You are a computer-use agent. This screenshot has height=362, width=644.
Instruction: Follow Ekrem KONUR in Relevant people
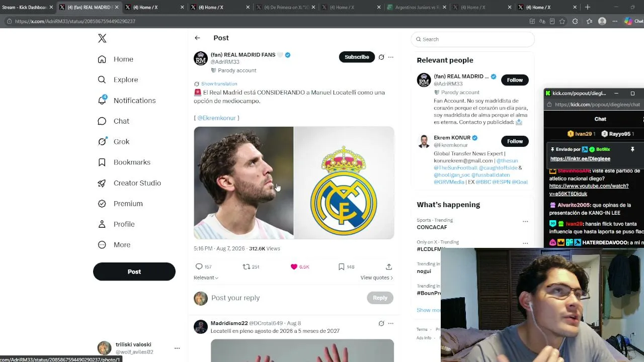point(515,141)
